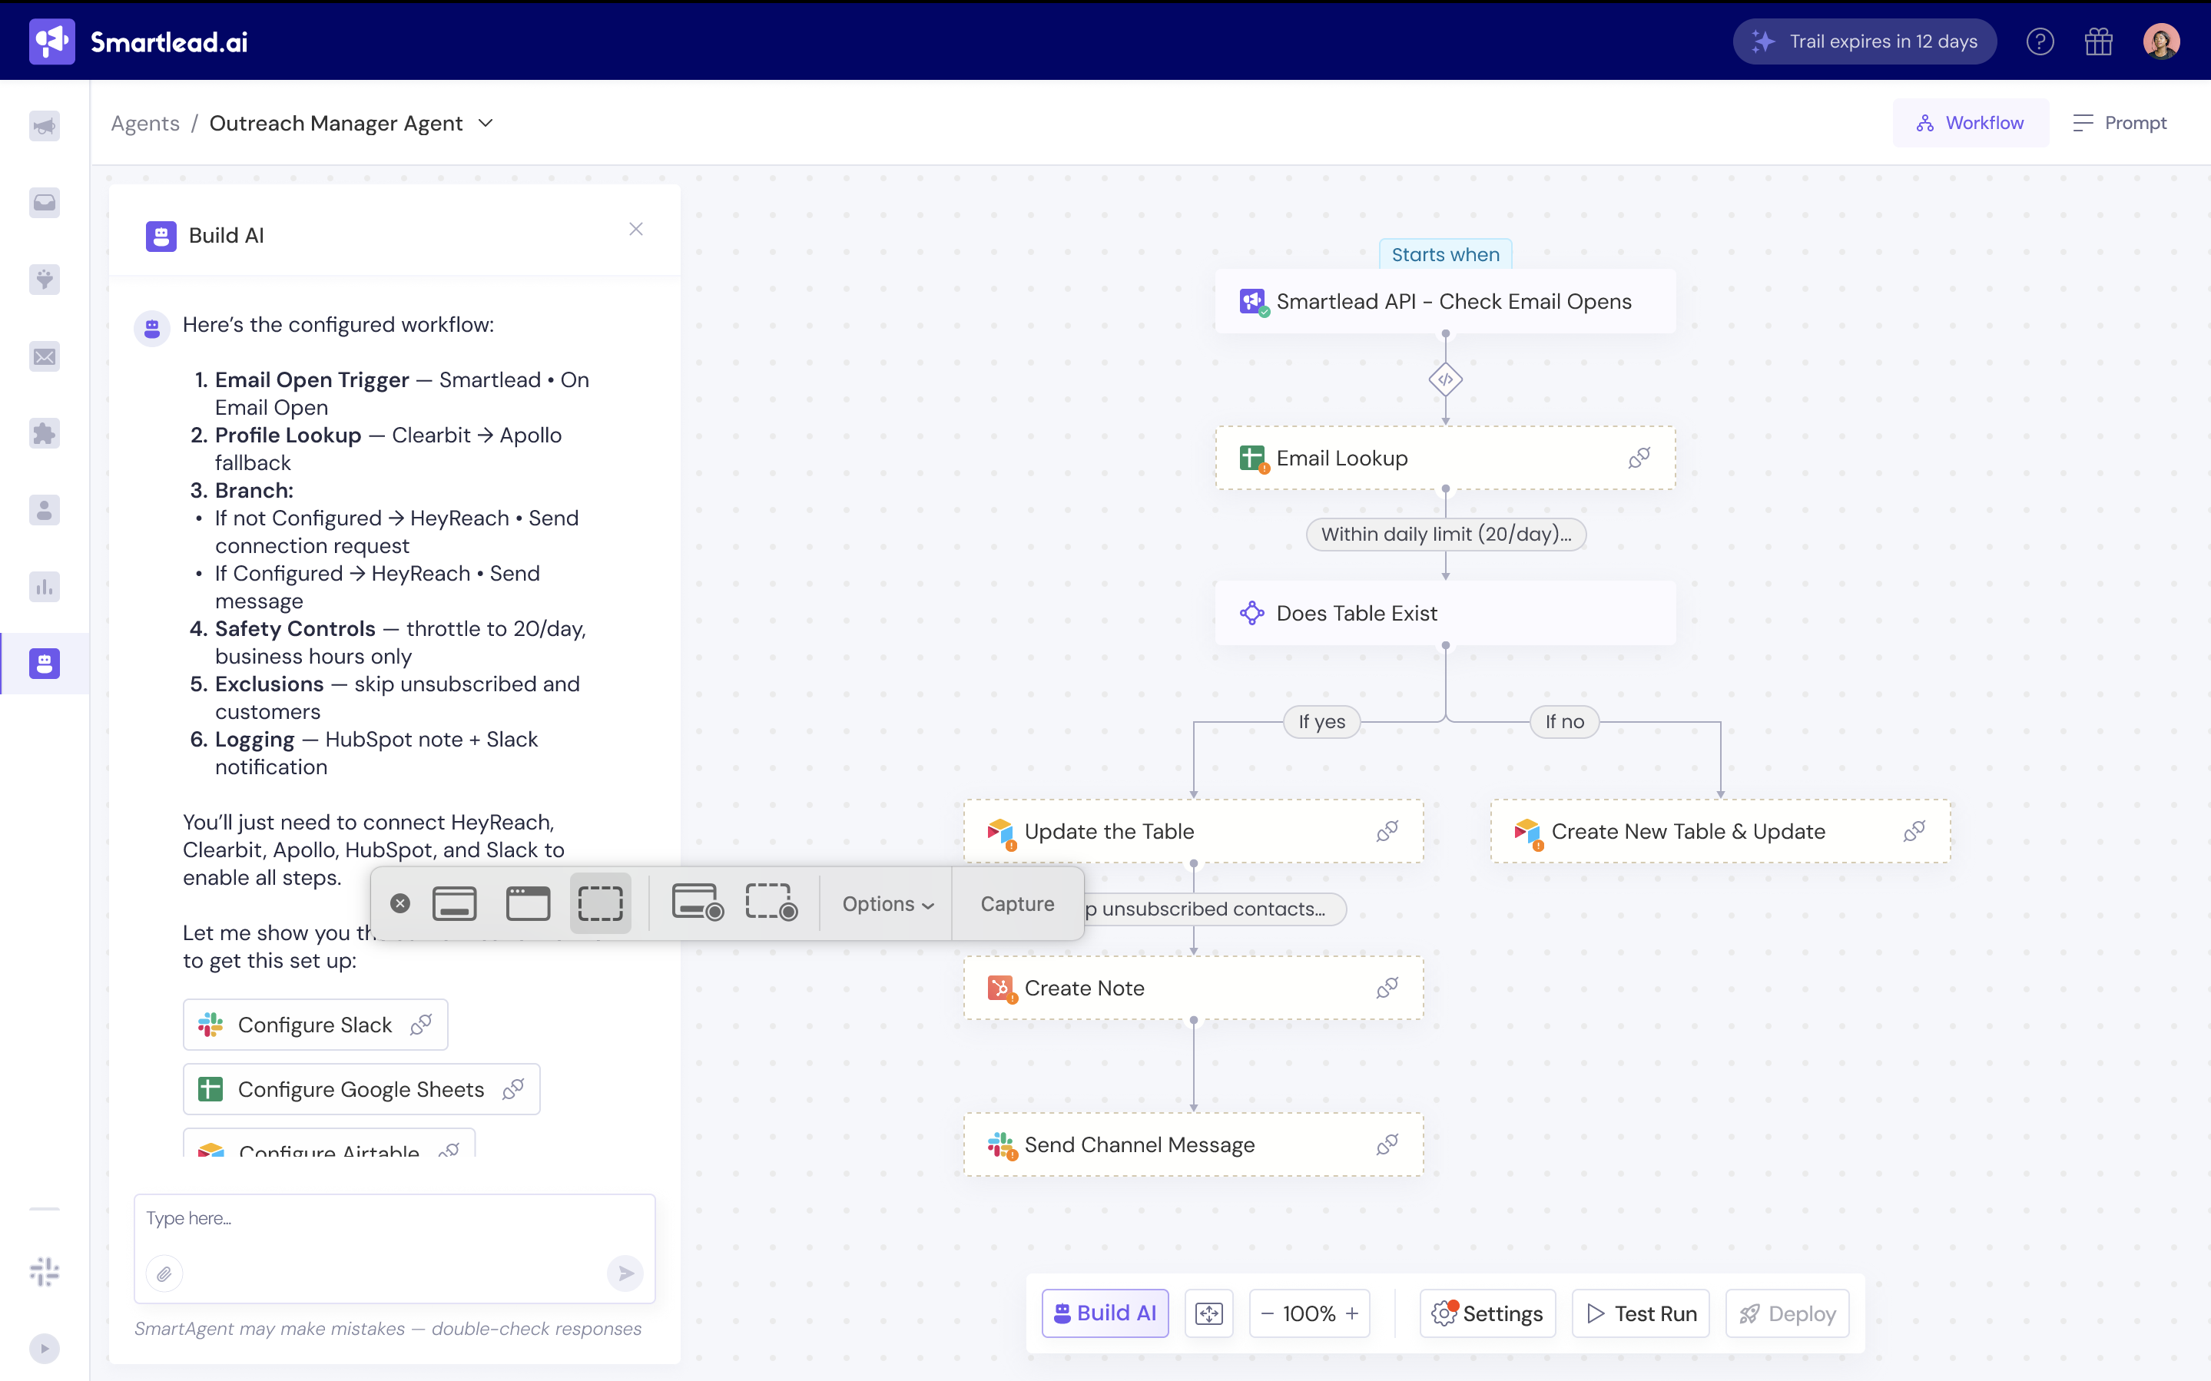Click the fit-to-screen canvas icon
The height and width of the screenshot is (1381, 2211).
pyautogui.click(x=1209, y=1313)
